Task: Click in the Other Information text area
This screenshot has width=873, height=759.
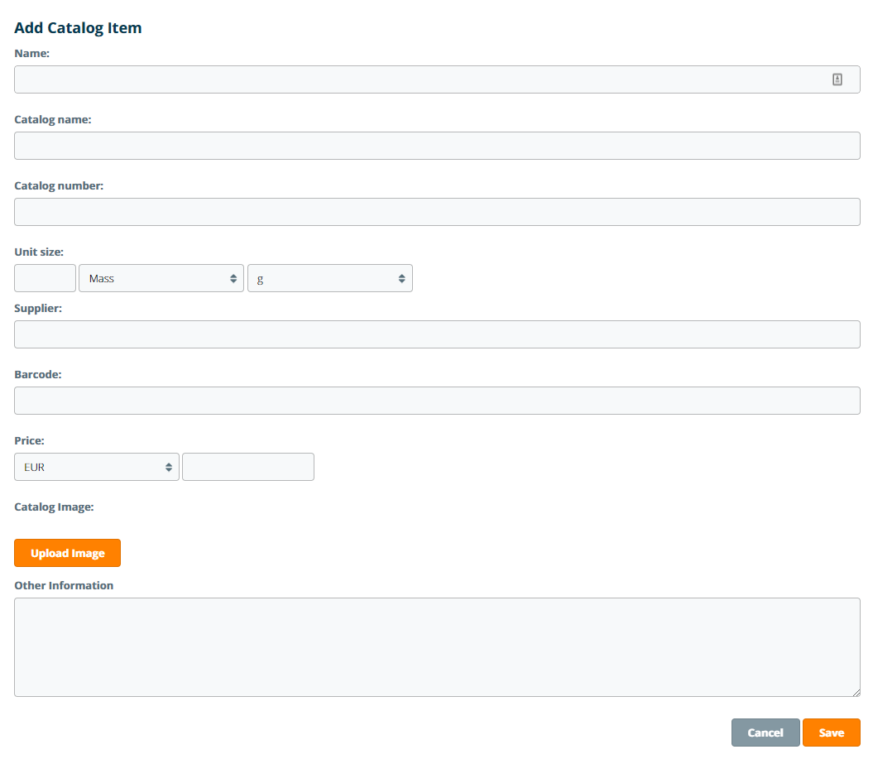Action: coord(437,647)
